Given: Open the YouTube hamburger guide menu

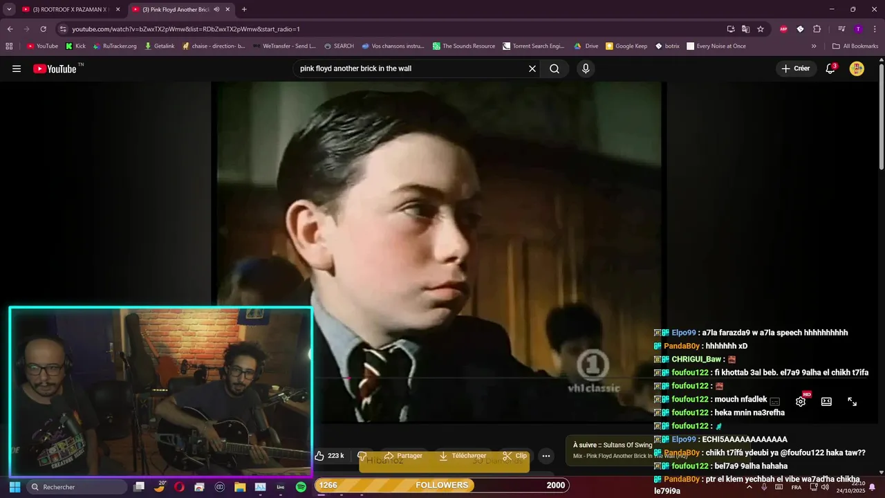Looking at the screenshot, I should (x=17, y=68).
